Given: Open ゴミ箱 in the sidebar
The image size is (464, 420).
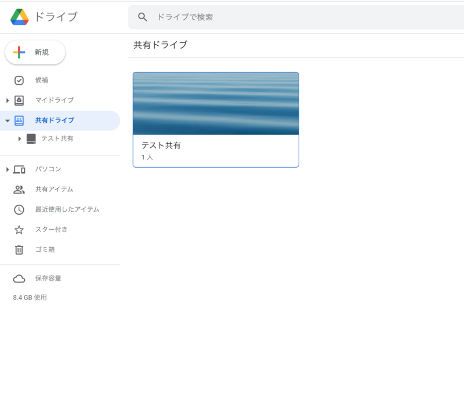Looking at the screenshot, I should tap(60, 250).
